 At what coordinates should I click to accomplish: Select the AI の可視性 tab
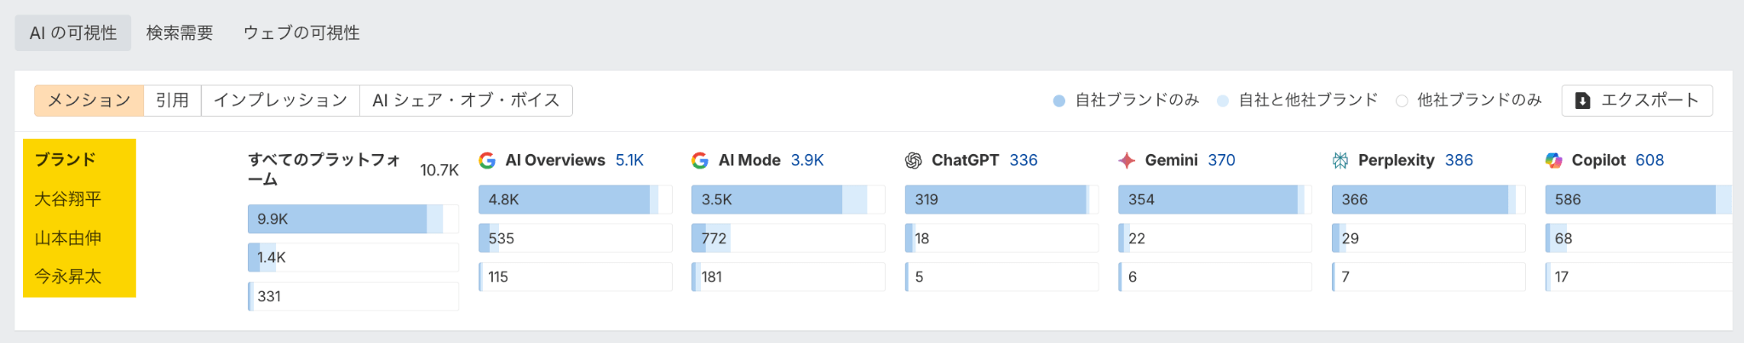(73, 32)
